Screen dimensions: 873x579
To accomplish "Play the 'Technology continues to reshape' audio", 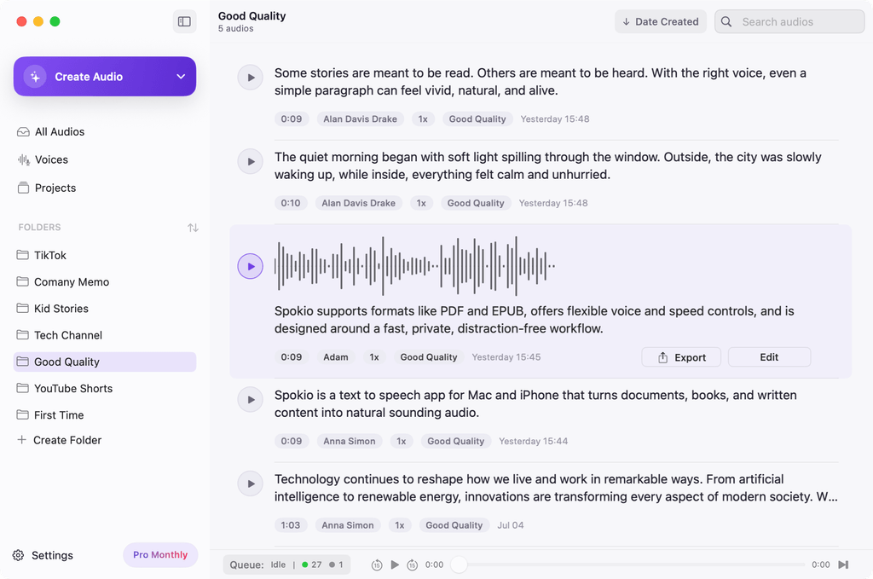I will click(x=251, y=483).
